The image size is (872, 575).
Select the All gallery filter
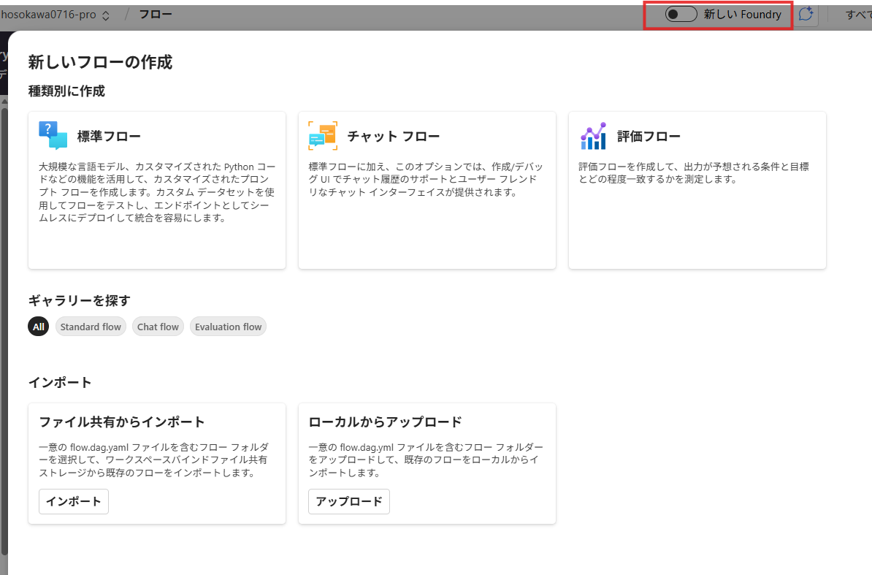(39, 327)
